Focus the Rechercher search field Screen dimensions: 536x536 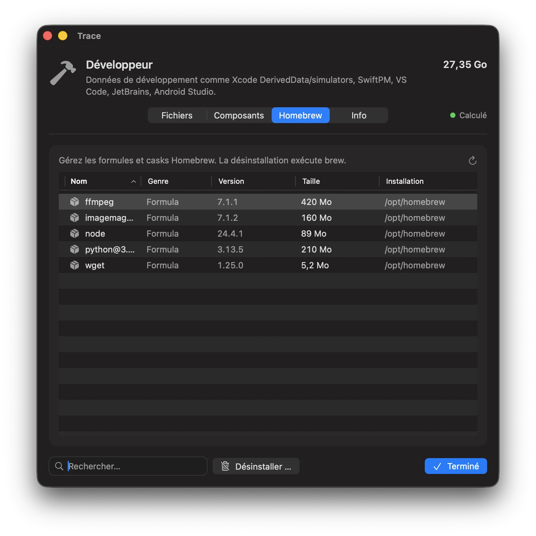pyautogui.click(x=128, y=466)
